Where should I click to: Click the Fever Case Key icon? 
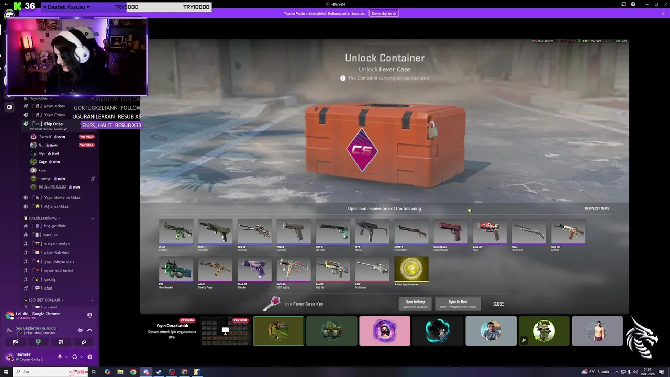(272, 303)
